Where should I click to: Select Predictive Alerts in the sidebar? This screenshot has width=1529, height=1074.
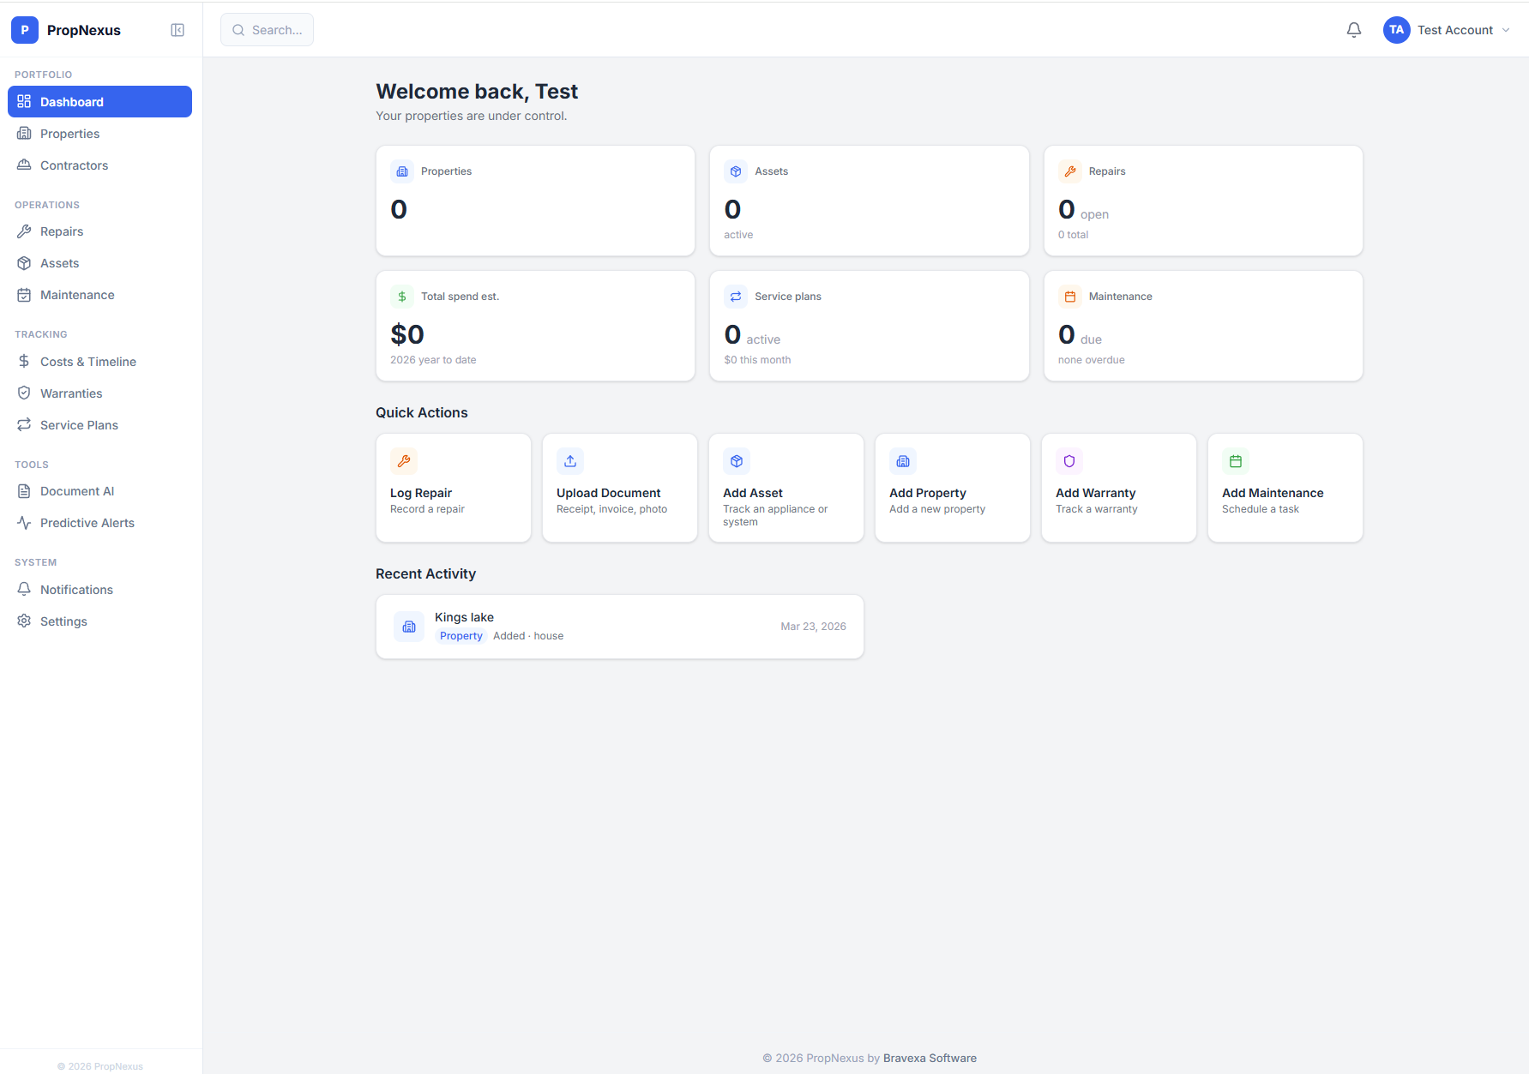click(x=87, y=522)
